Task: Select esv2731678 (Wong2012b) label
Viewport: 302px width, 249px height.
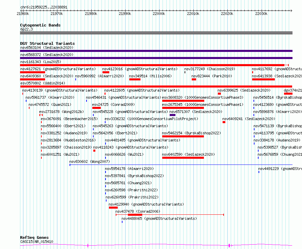Action: pos(61,112)
